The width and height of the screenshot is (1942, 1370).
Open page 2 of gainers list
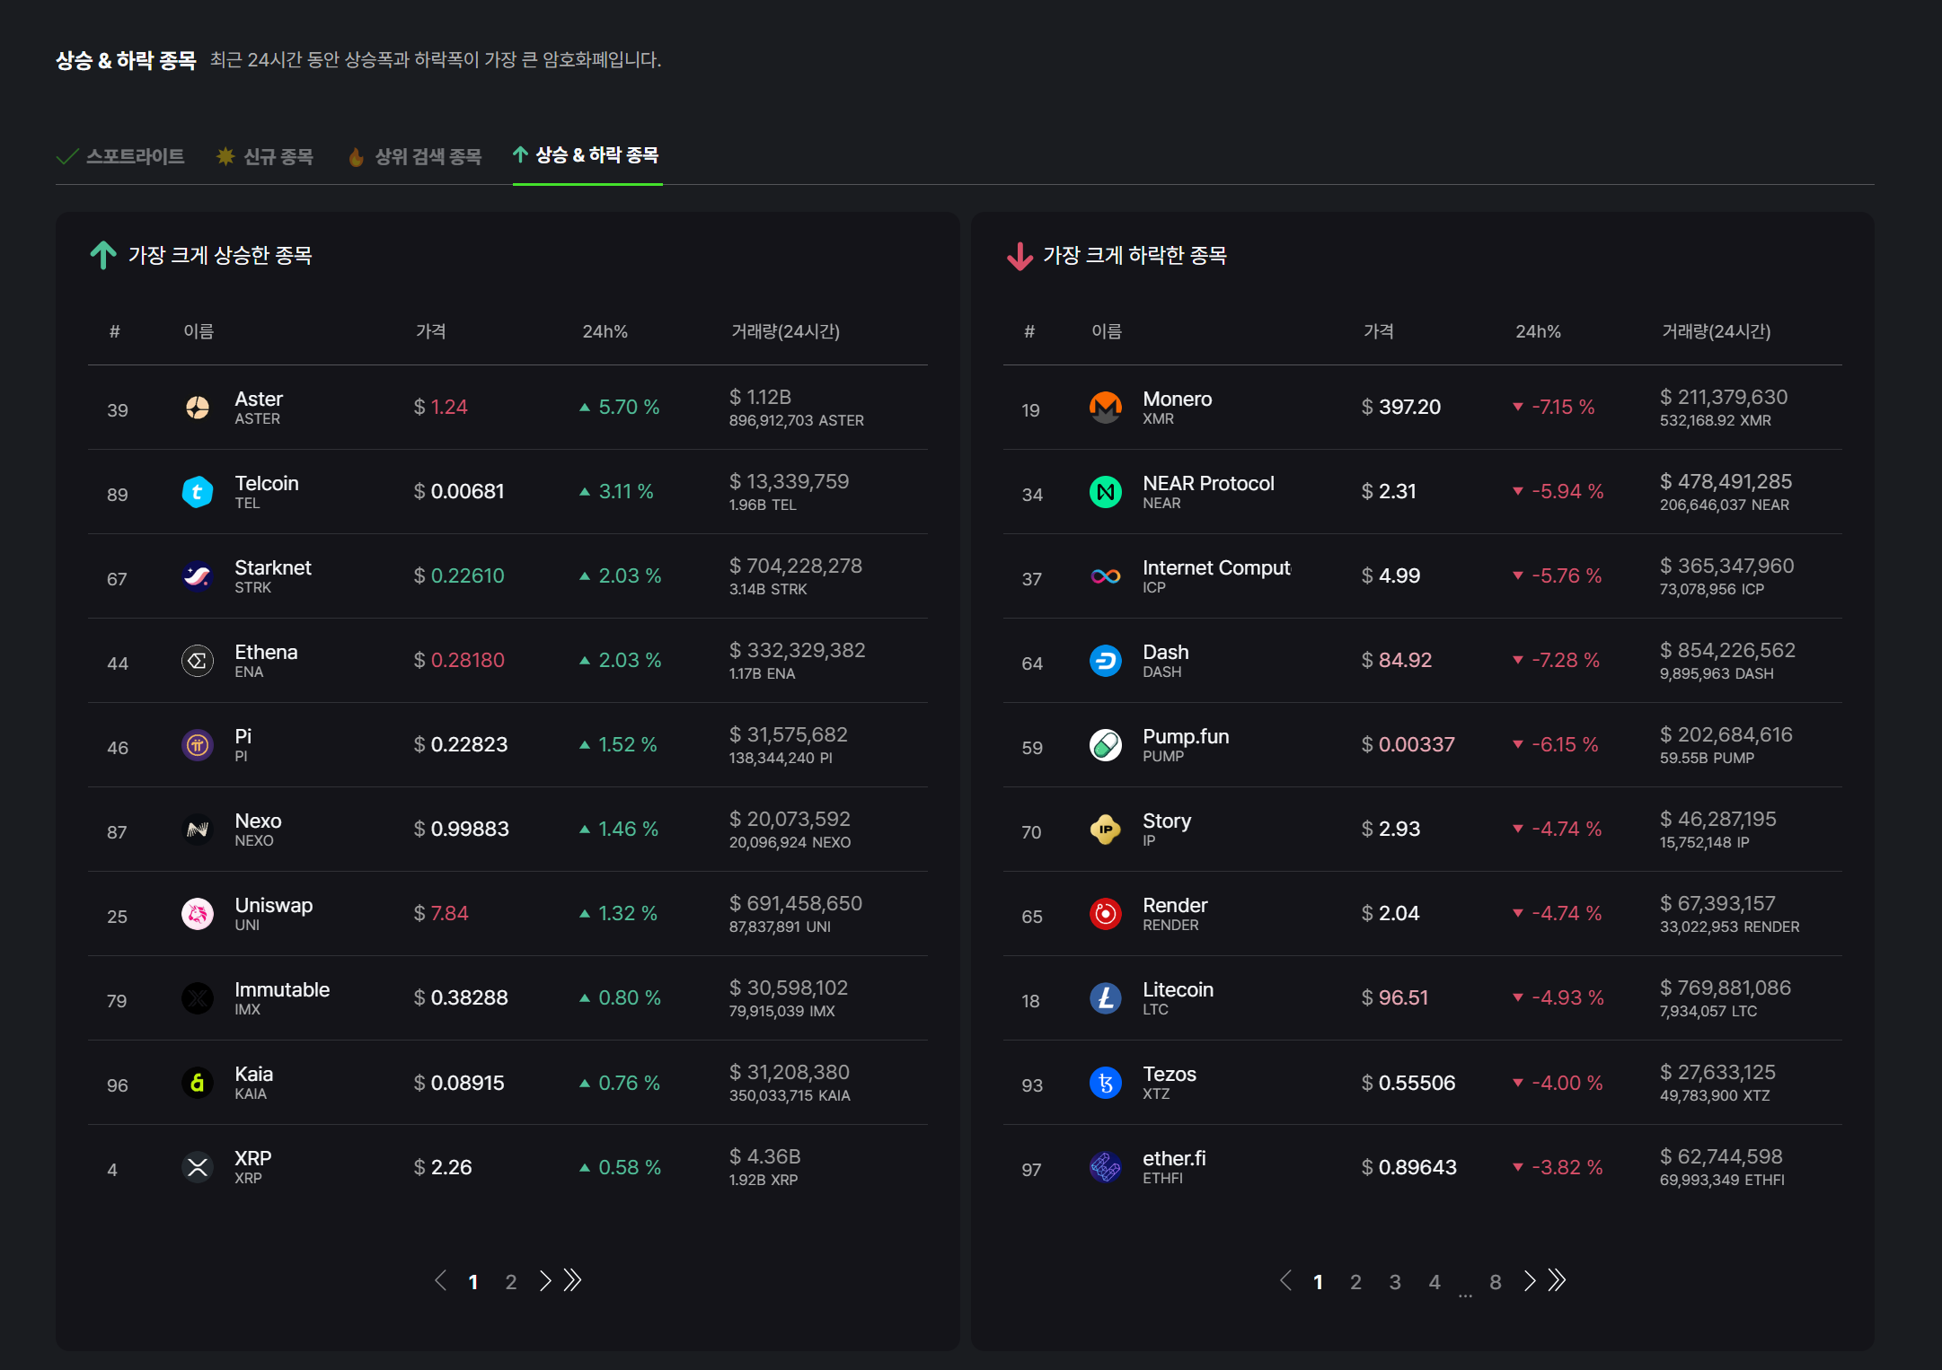[x=510, y=1282]
